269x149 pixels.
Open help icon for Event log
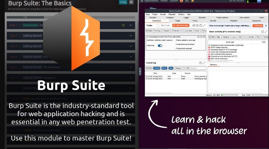tap(200, 63)
